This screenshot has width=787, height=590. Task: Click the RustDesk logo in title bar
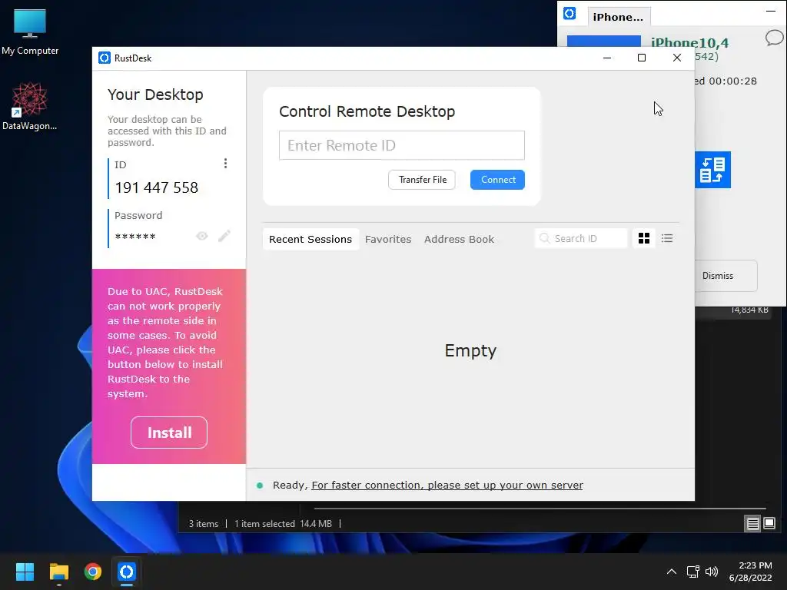[105, 58]
